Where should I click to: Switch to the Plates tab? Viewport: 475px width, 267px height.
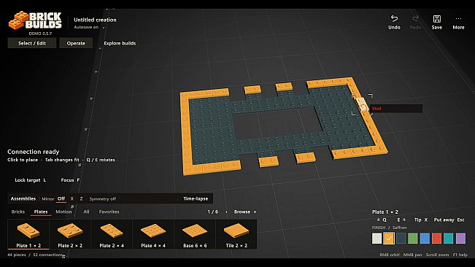pos(41,212)
